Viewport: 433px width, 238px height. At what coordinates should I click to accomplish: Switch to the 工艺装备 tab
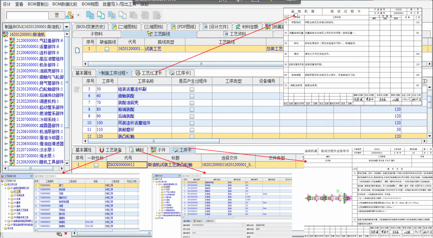[111, 150]
